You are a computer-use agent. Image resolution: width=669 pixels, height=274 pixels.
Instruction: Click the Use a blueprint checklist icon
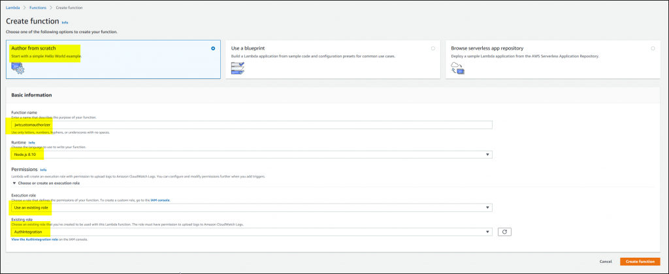(x=238, y=68)
